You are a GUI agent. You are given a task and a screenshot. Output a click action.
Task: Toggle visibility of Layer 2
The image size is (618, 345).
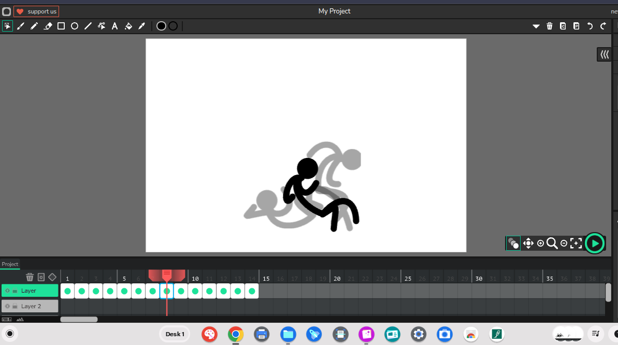pyautogui.click(x=7, y=306)
